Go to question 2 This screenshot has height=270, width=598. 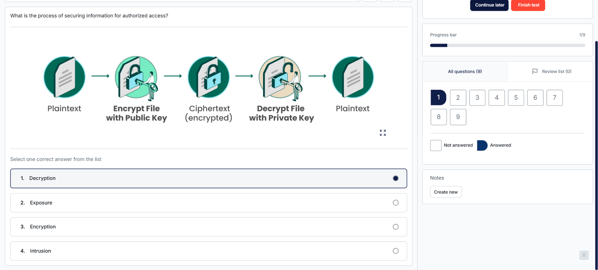pyautogui.click(x=458, y=98)
